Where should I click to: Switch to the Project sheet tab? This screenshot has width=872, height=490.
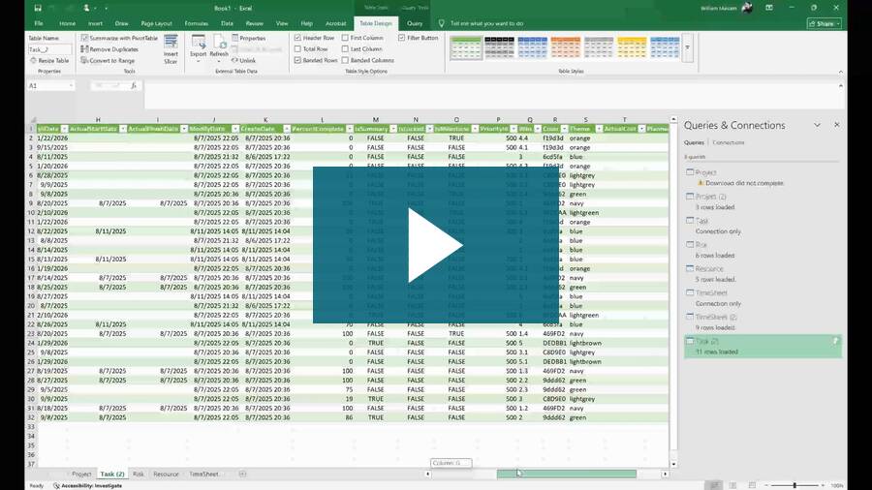[81, 474]
